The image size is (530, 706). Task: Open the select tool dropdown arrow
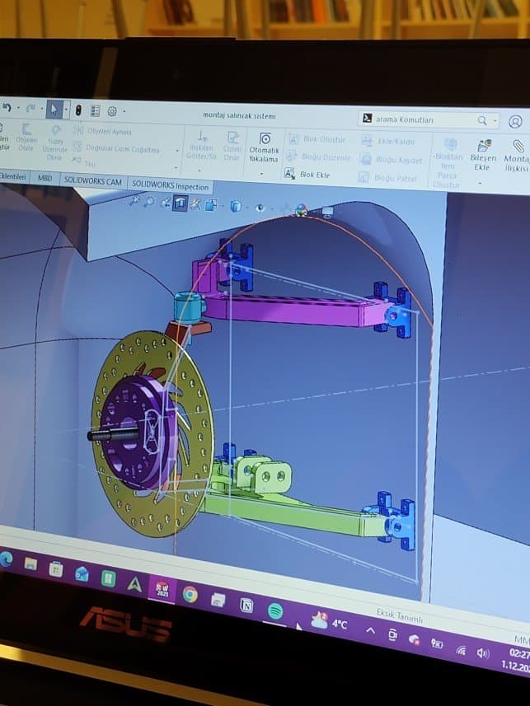[66, 110]
